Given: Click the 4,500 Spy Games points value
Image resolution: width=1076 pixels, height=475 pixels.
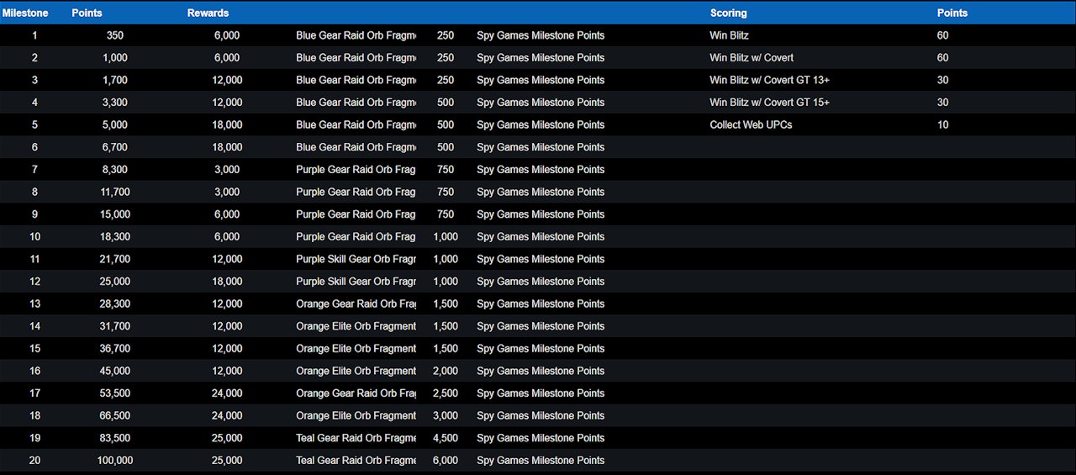Looking at the screenshot, I should click(445, 438).
